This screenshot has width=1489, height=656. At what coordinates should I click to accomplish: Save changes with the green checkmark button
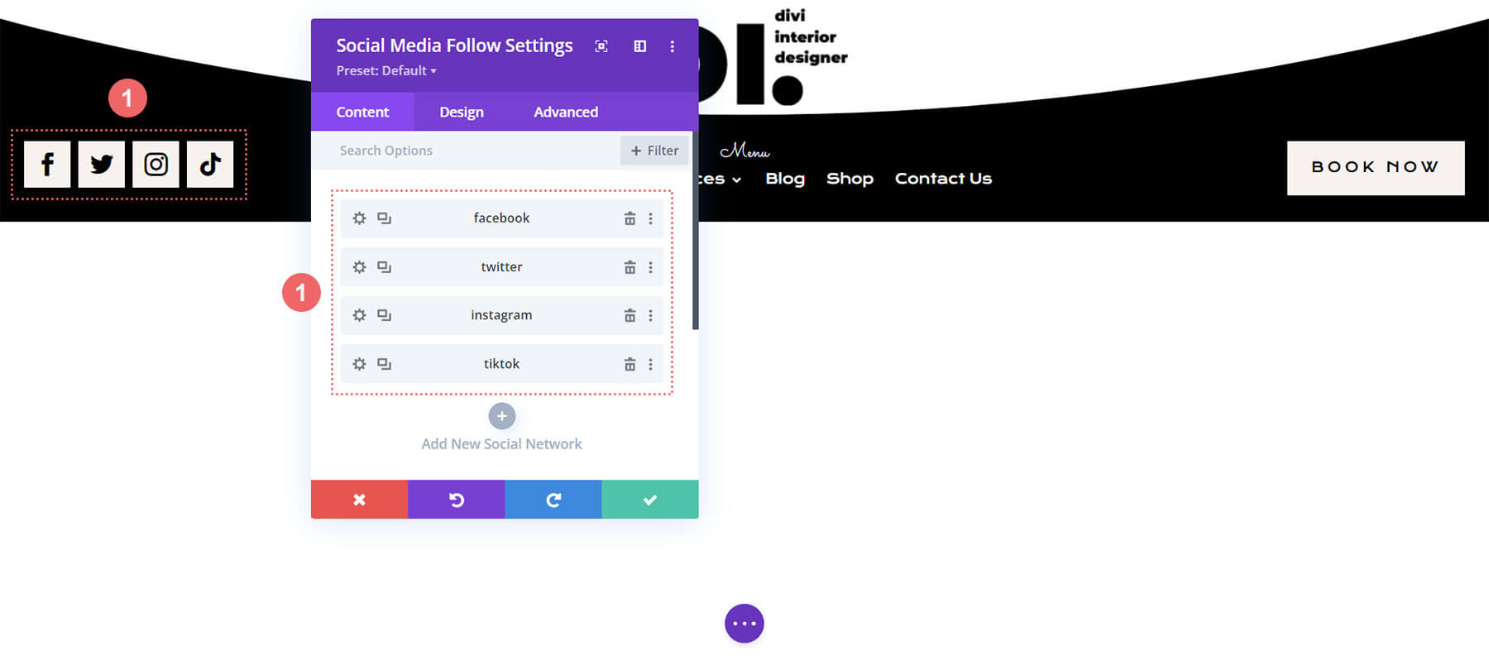click(x=649, y=500)
